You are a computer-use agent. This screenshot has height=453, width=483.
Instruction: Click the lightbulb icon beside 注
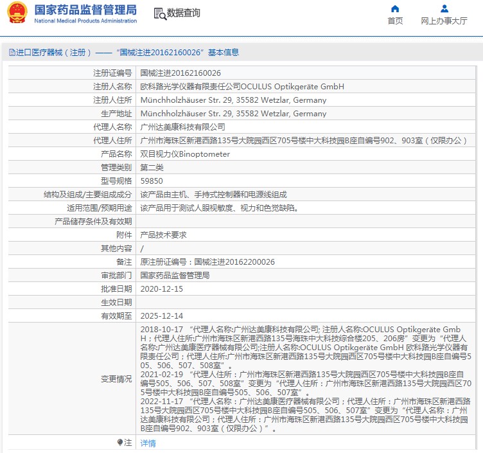(x=120, y=443)
